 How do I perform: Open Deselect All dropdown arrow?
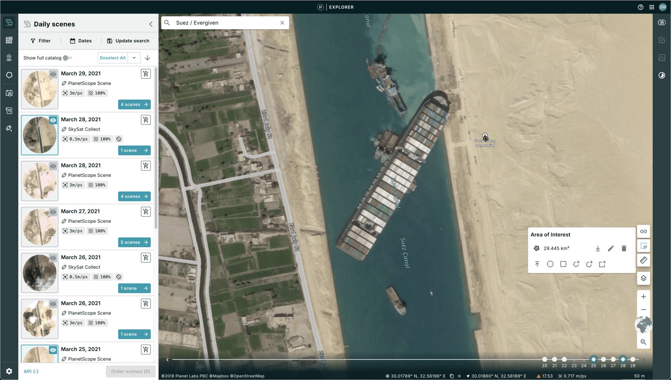pyautogui.click(x=134, y=58)
